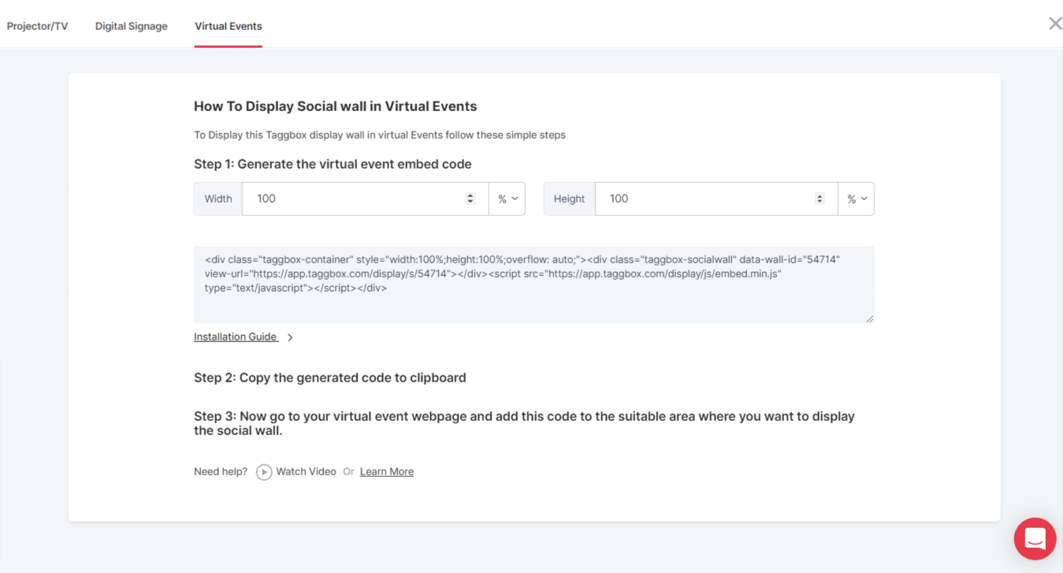
Task: Click inside the embed code text area
Action: (533, 284)
